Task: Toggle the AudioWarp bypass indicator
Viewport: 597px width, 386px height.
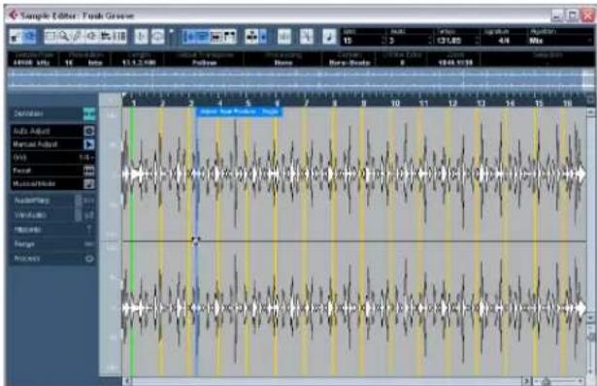Action: point(78,200)
